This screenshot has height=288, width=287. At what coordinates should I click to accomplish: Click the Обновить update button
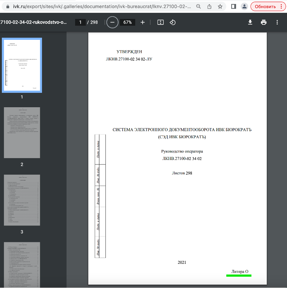tap(265, 6)
